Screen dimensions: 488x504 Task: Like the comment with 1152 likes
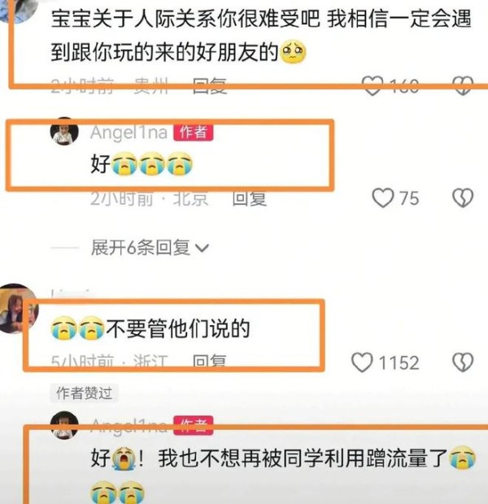coord(362,363)
